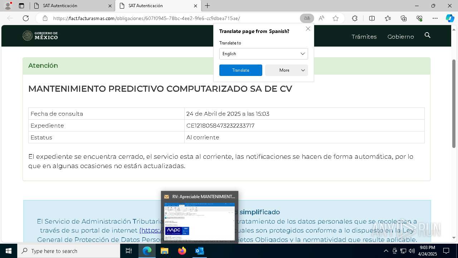Open the Edge profile icon

[x=8, y=6]
